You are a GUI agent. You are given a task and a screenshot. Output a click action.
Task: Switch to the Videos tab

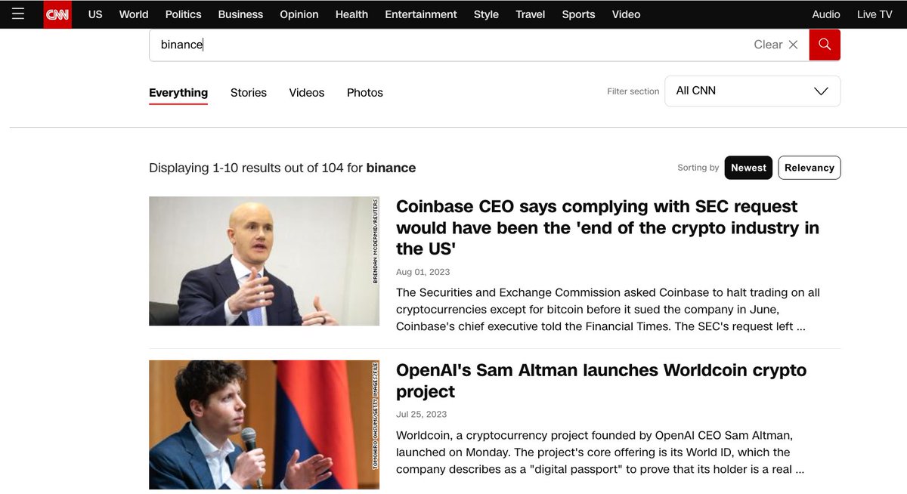tap(307, 93)
